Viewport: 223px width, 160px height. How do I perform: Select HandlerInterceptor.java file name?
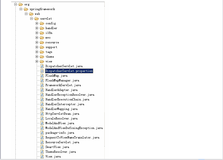[65, 104]
